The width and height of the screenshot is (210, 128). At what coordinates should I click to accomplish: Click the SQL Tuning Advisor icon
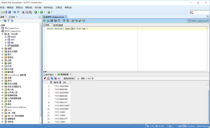59,21
